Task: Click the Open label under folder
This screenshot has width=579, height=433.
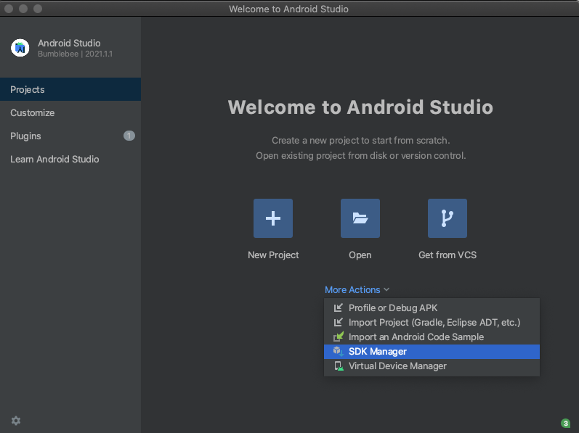Action: pyautogui.click(x=360, y=255)
